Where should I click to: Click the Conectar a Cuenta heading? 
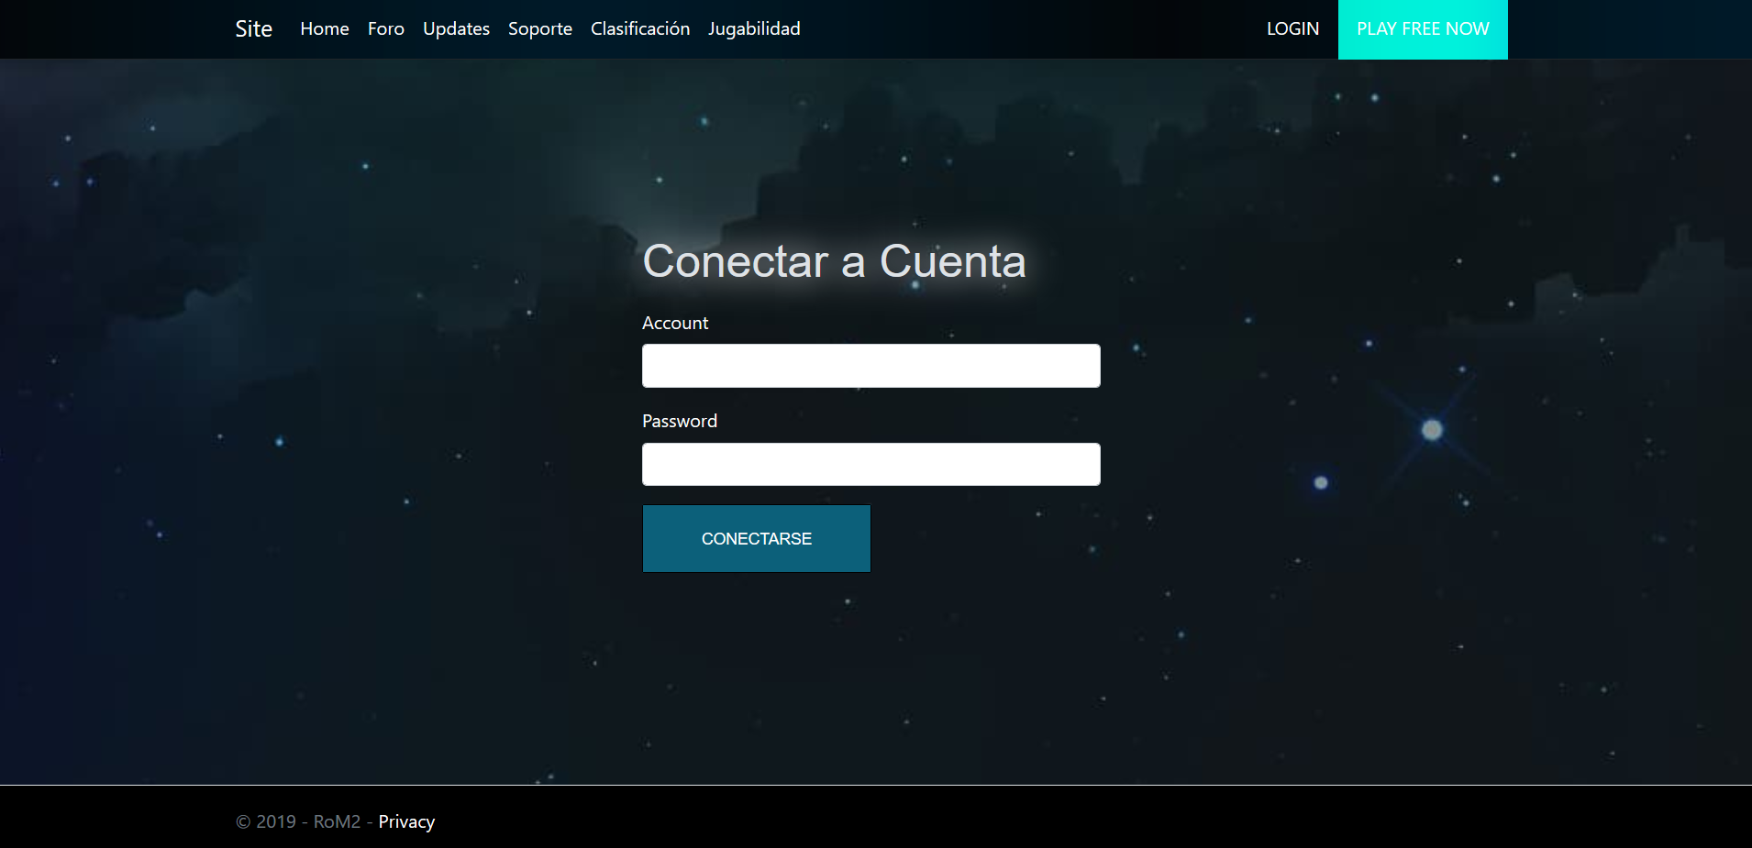pyautogui.click(x=834, y=261)
